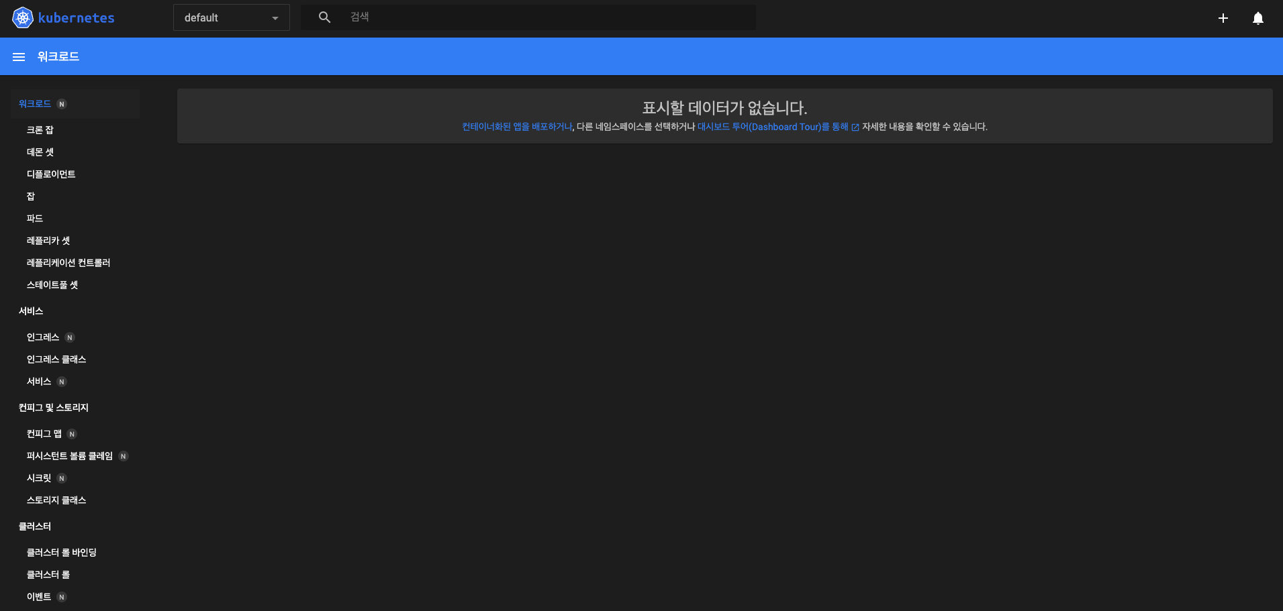Open 인그레스 클래스 in sidebar
The width and height of the screenshot is (1283, 611).
point(56,359)
